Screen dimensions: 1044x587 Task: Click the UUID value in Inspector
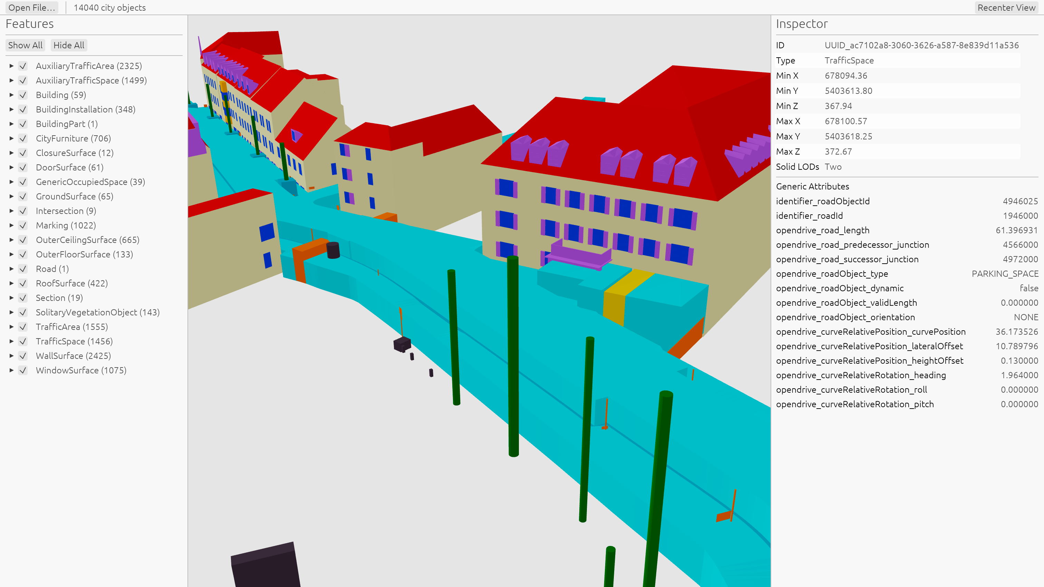(x=921, y=45)
